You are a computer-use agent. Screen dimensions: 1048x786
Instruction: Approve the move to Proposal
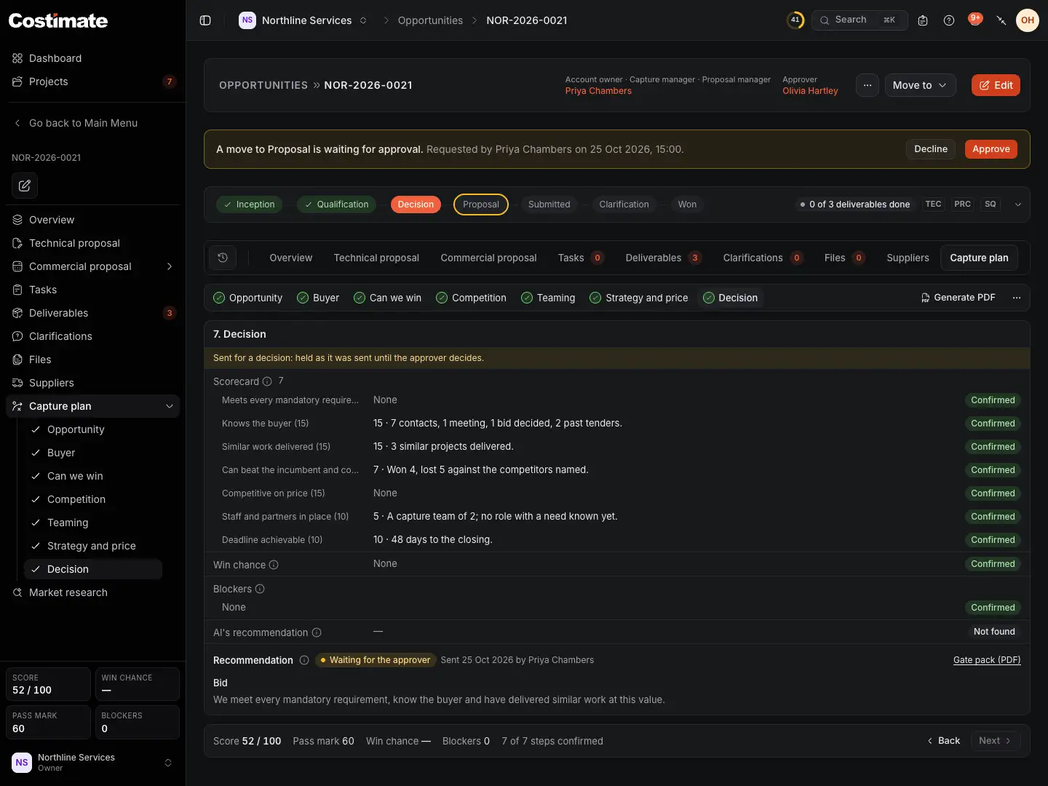991,149
